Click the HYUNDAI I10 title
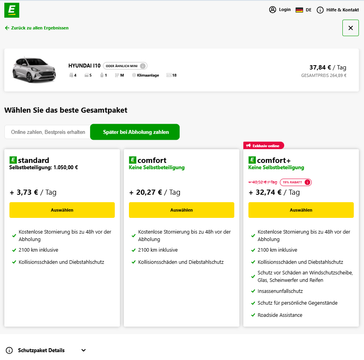 point(85,66)
